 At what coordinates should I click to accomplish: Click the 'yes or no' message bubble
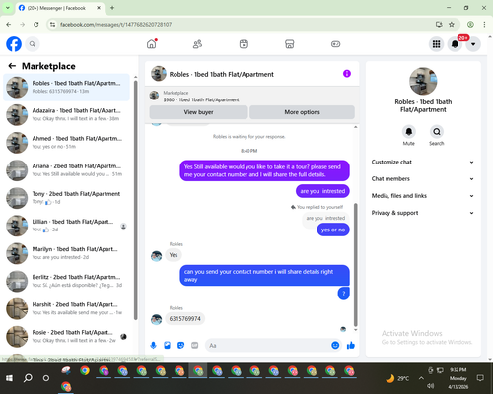point(333,230)
